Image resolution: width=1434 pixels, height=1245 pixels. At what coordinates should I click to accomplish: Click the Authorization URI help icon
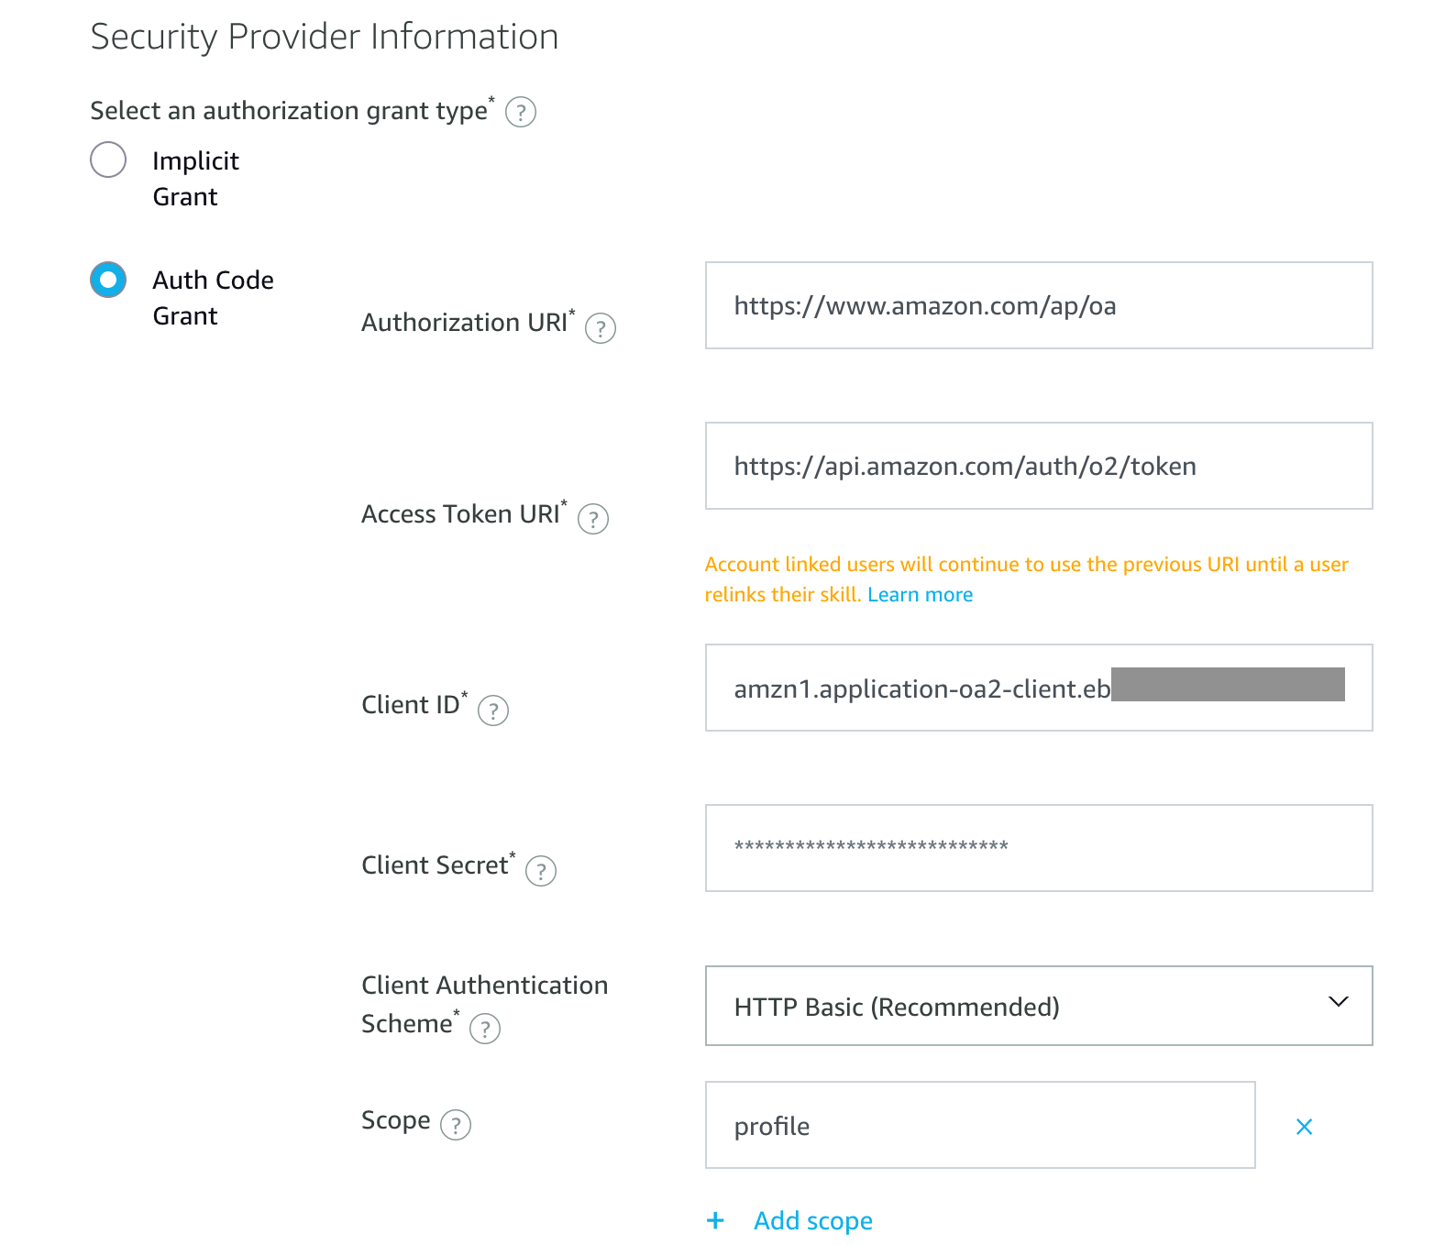coord(601,328)
